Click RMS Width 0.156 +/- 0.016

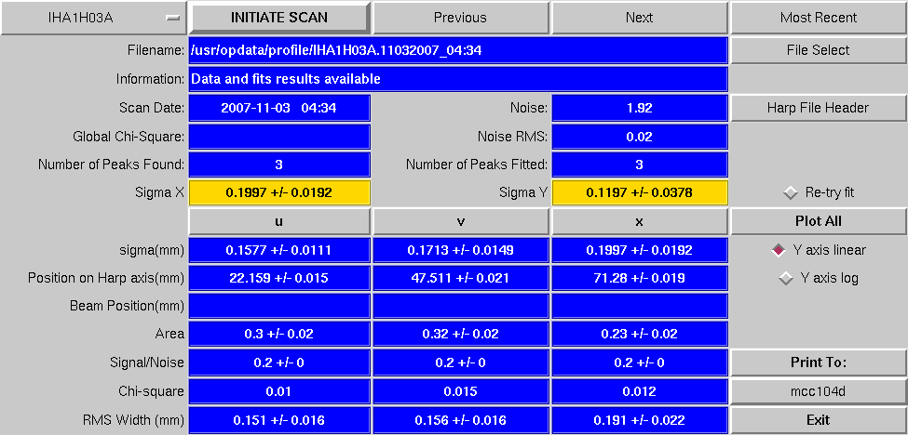(x=460, y=420)
